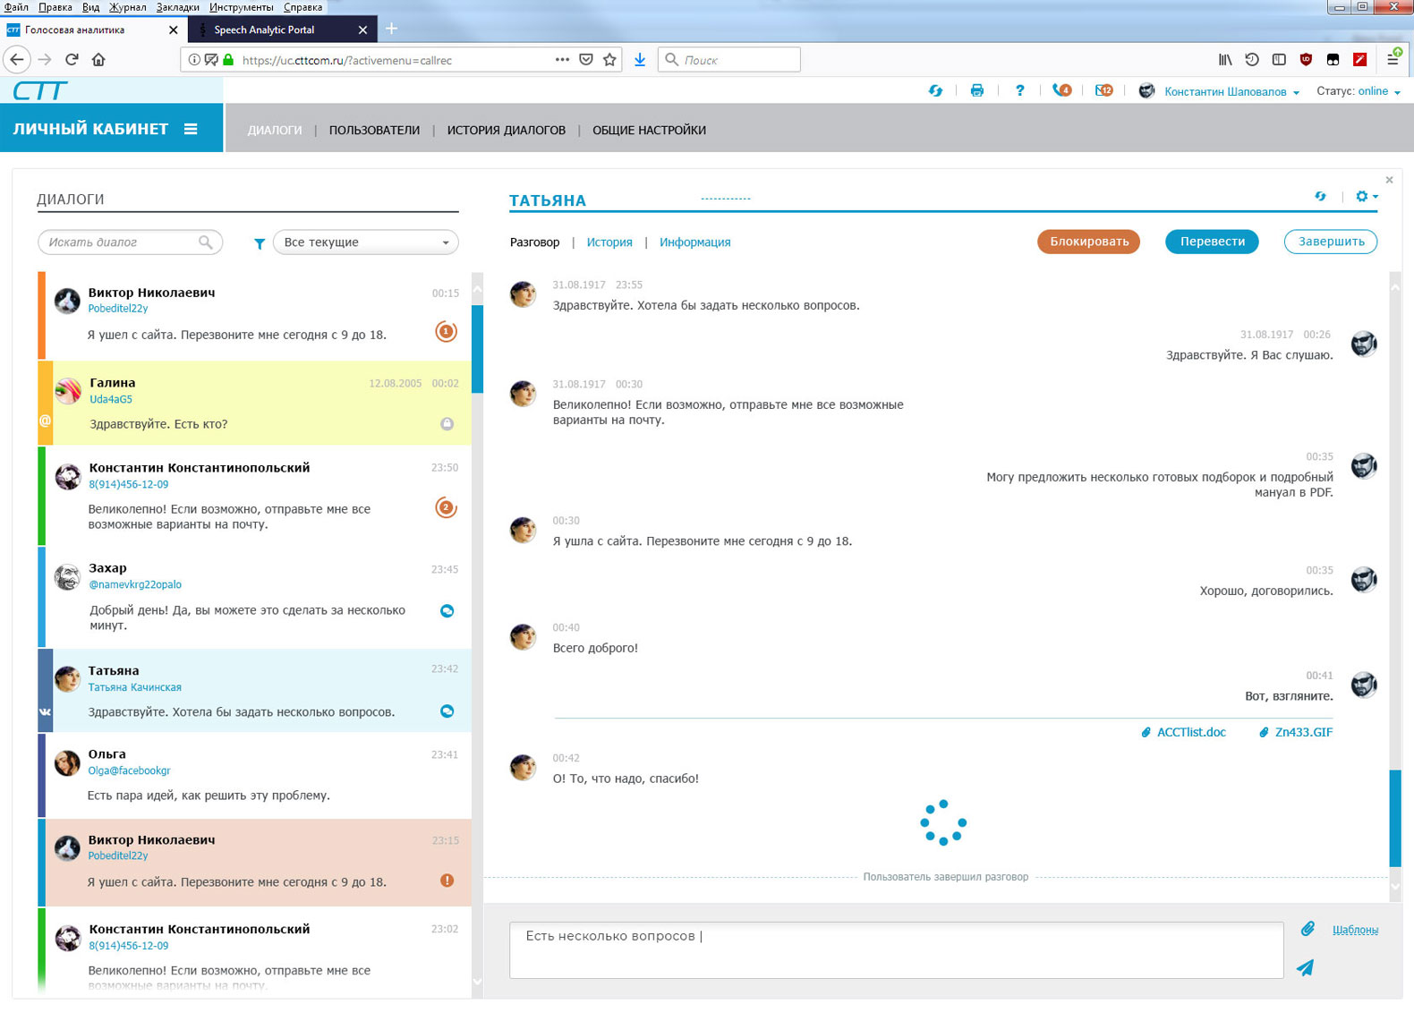
Task: Open Firefox application menu button
Action: (x=1393, y=59)
